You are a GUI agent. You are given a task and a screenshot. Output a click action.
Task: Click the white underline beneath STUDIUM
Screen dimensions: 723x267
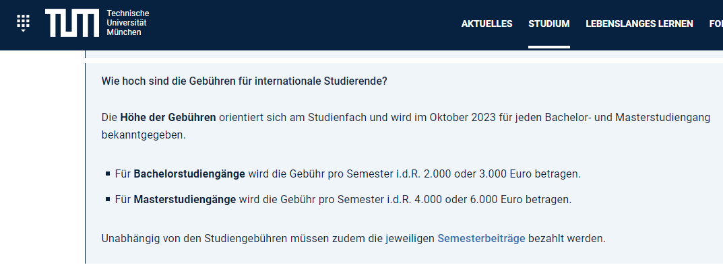tap(549, 47)
